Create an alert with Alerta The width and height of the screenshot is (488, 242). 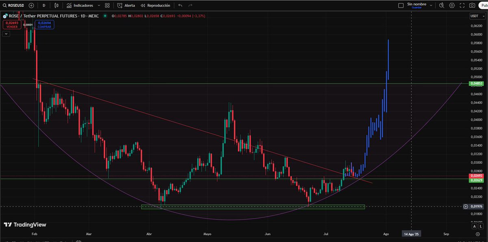pos(126,6)
